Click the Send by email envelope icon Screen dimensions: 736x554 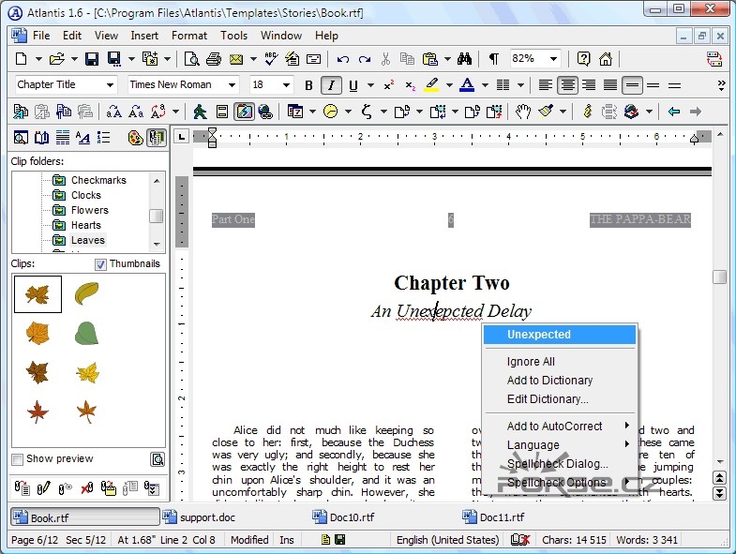pyautogui.click(x=236, y=59)
